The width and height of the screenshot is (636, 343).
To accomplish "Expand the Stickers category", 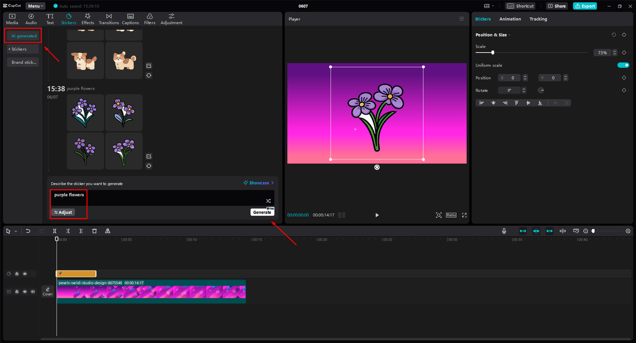I will click(x=23, y=49).
